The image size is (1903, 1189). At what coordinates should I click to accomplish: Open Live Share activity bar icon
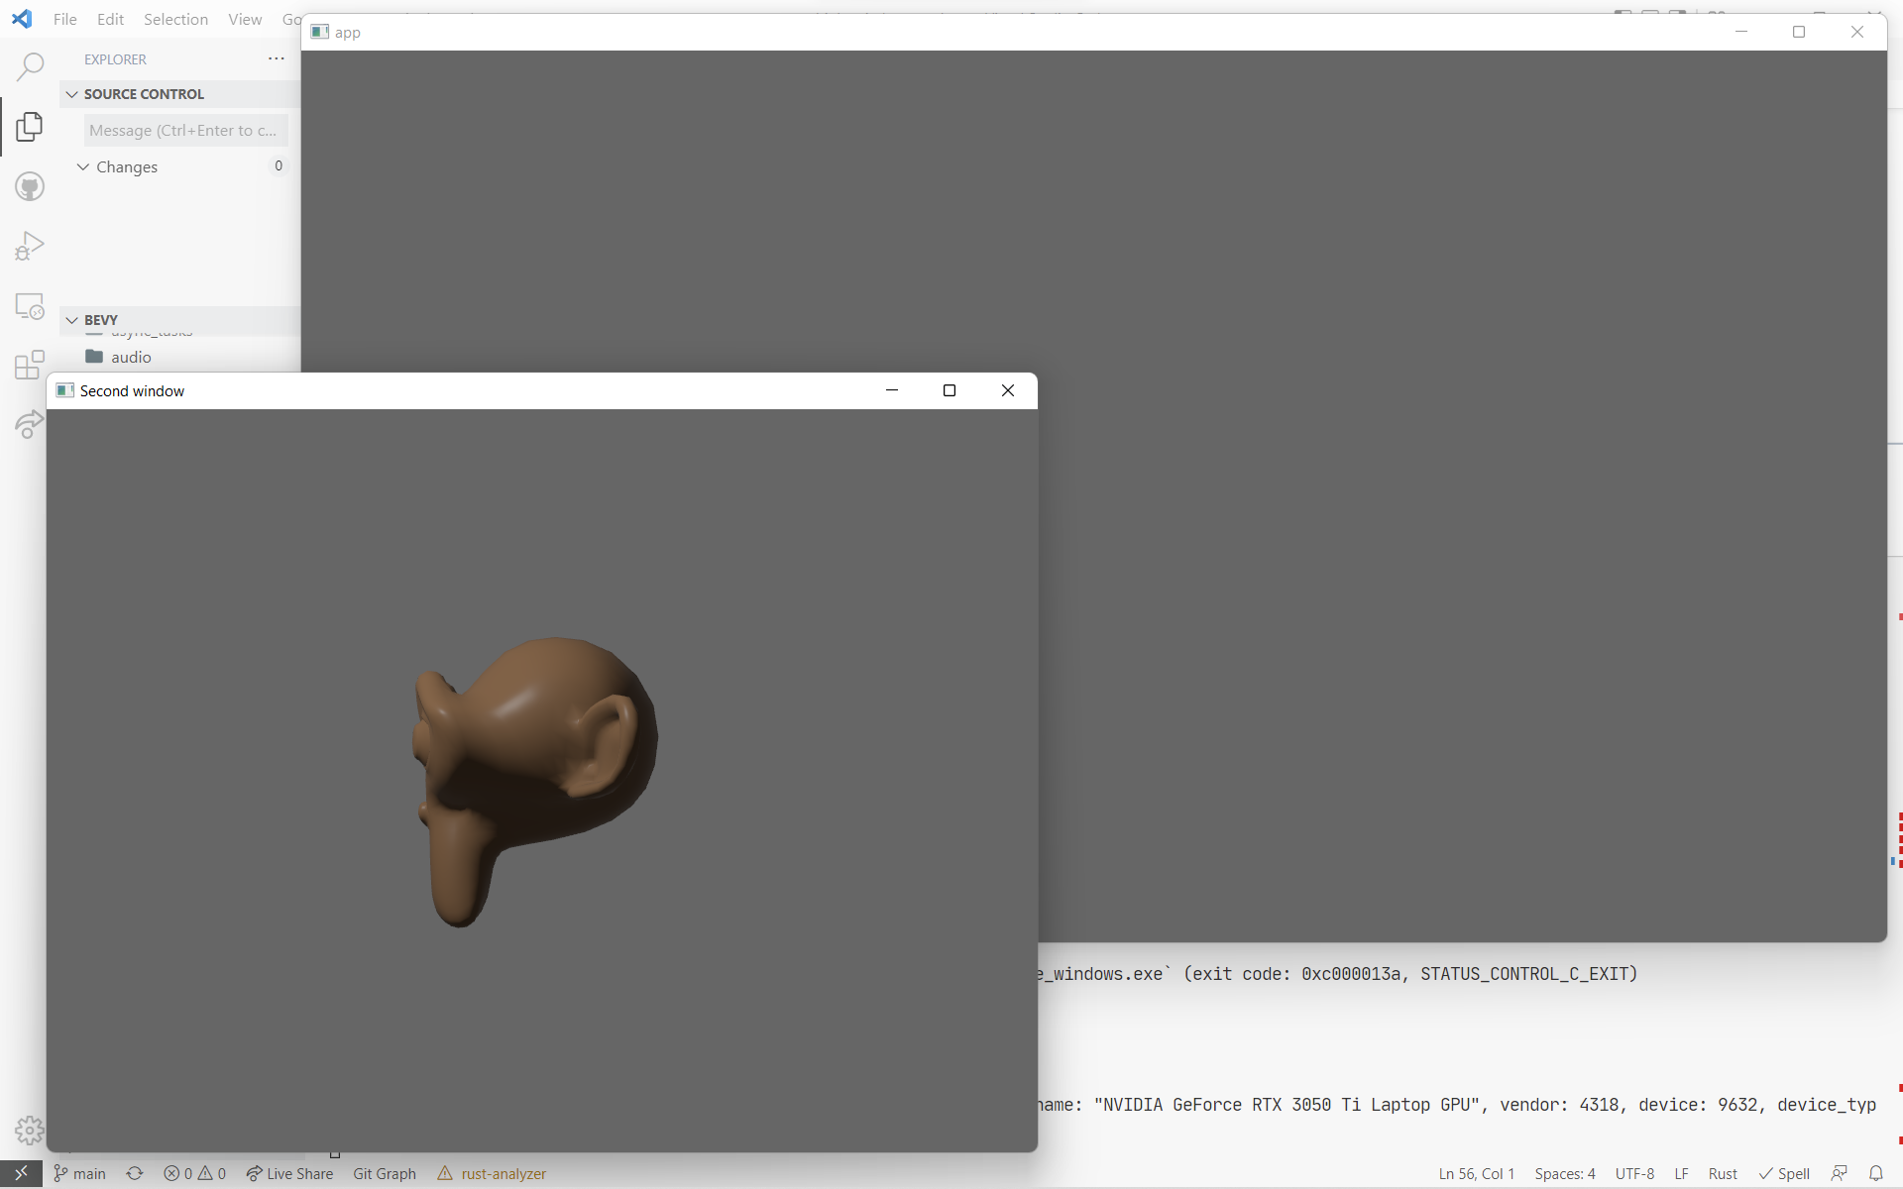[x=30, y=425]
